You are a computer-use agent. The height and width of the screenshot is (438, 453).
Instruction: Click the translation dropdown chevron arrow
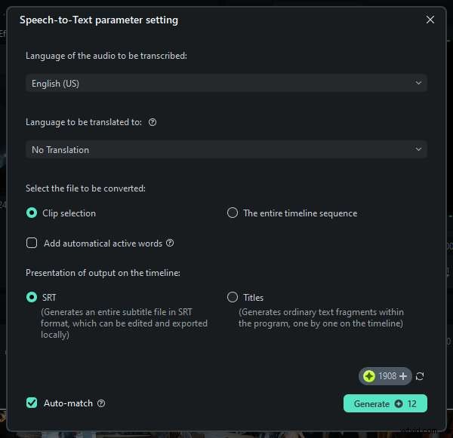click(x=418, y=150)
